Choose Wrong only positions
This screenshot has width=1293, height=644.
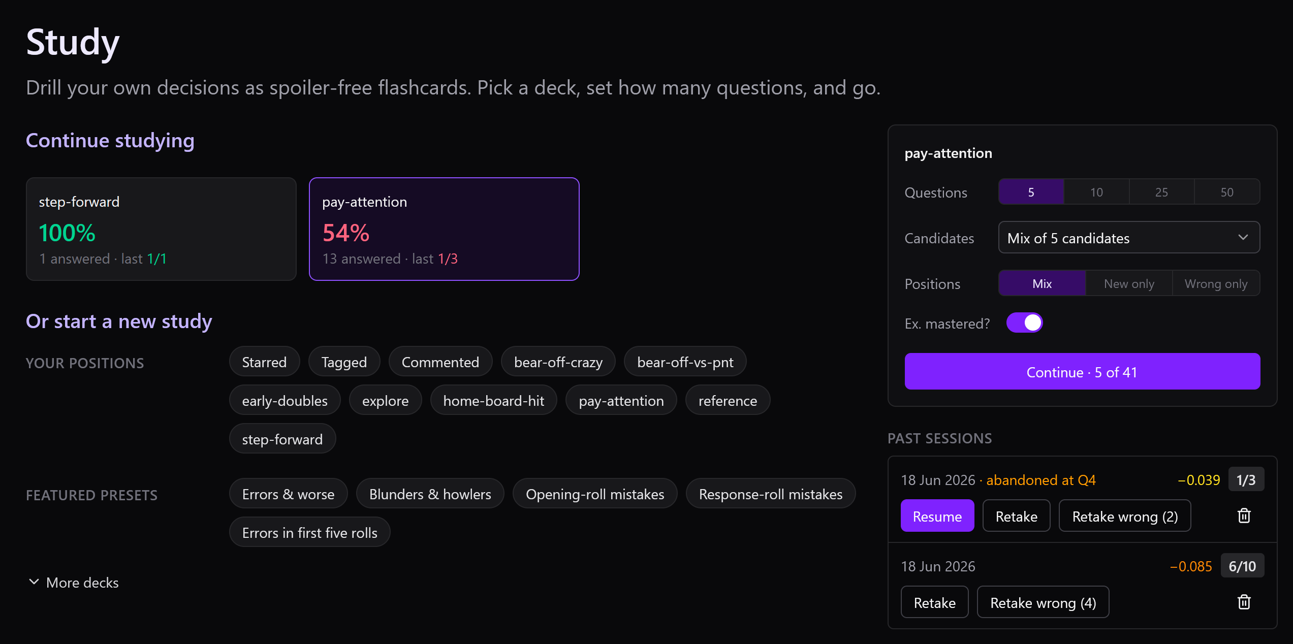[1216, 283]
